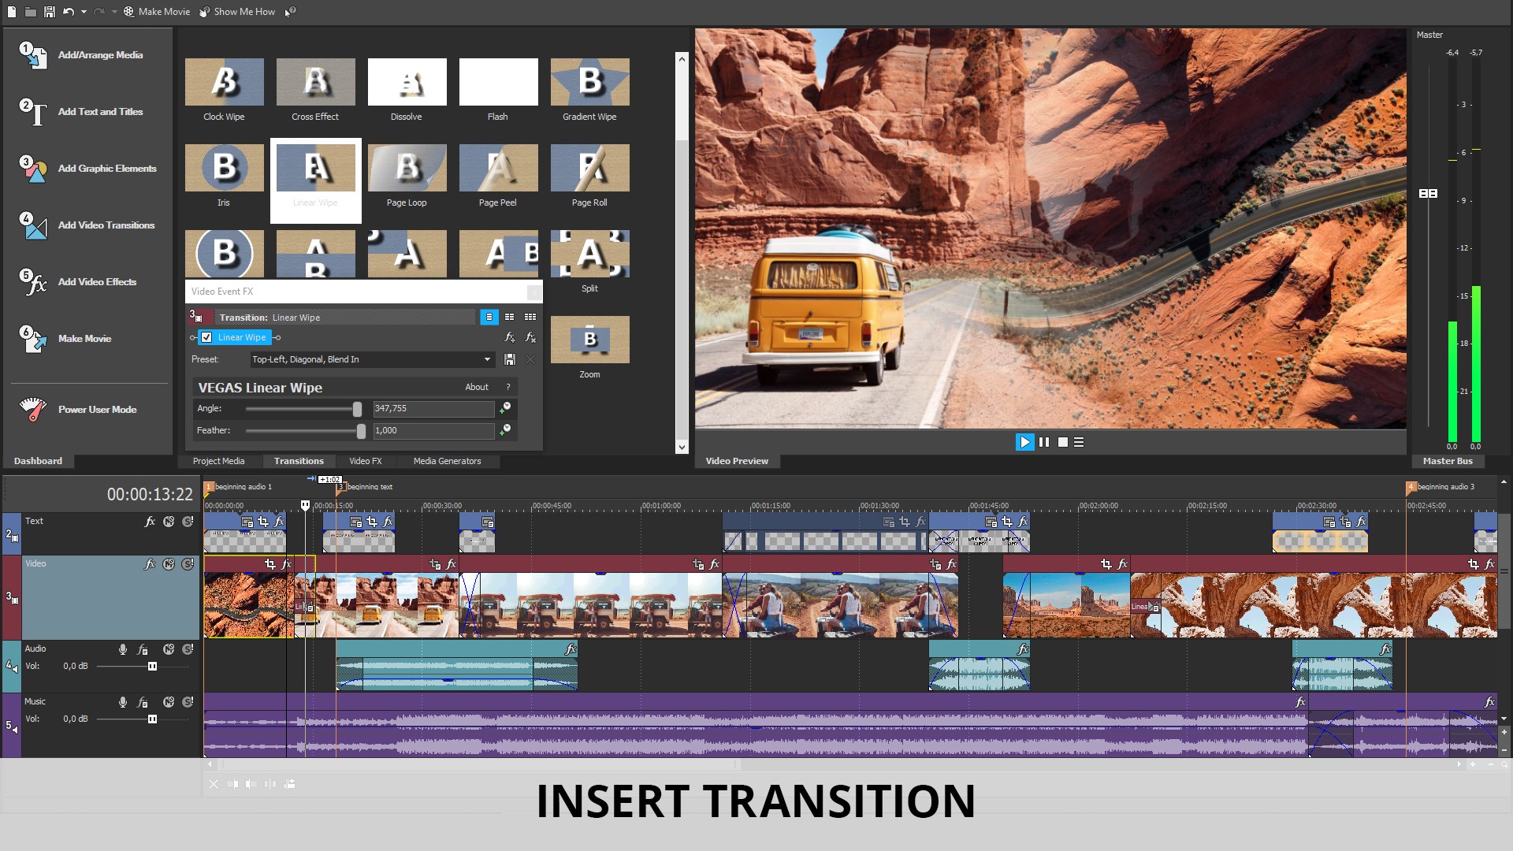This screenshot has width=1513, height=851.
Task: Uncheck the Linear Wipe effect checkbox
Action: pos(206,337)
